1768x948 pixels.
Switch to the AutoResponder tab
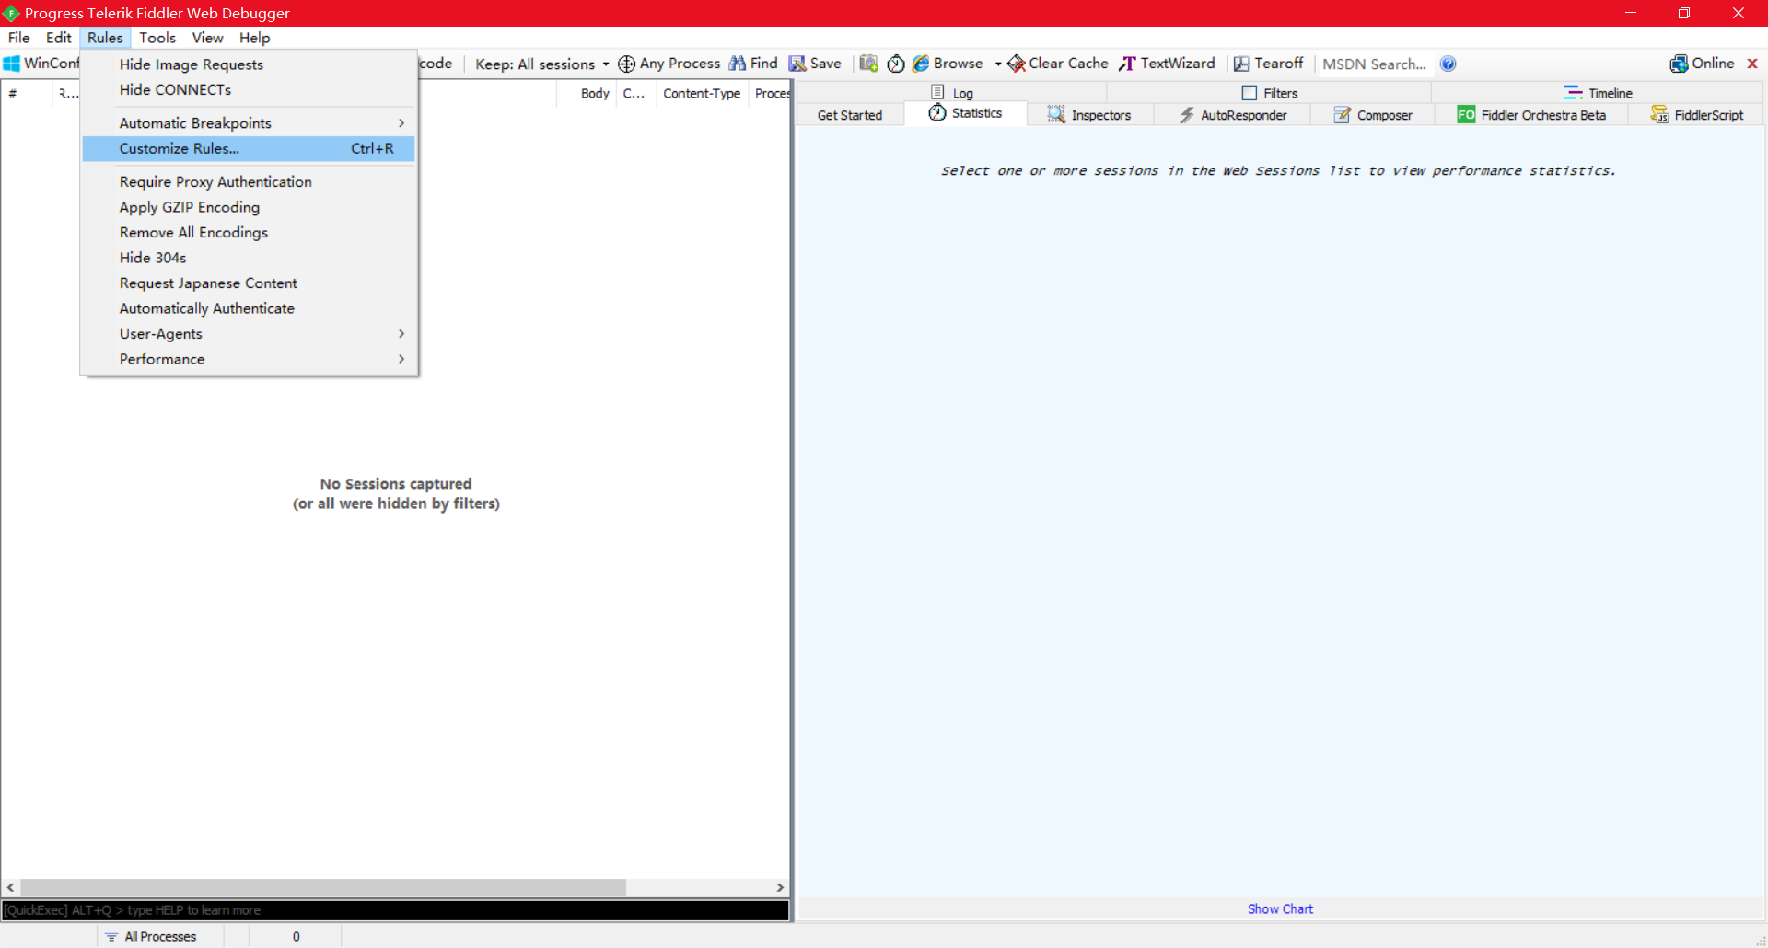(x=1233, y=115)
